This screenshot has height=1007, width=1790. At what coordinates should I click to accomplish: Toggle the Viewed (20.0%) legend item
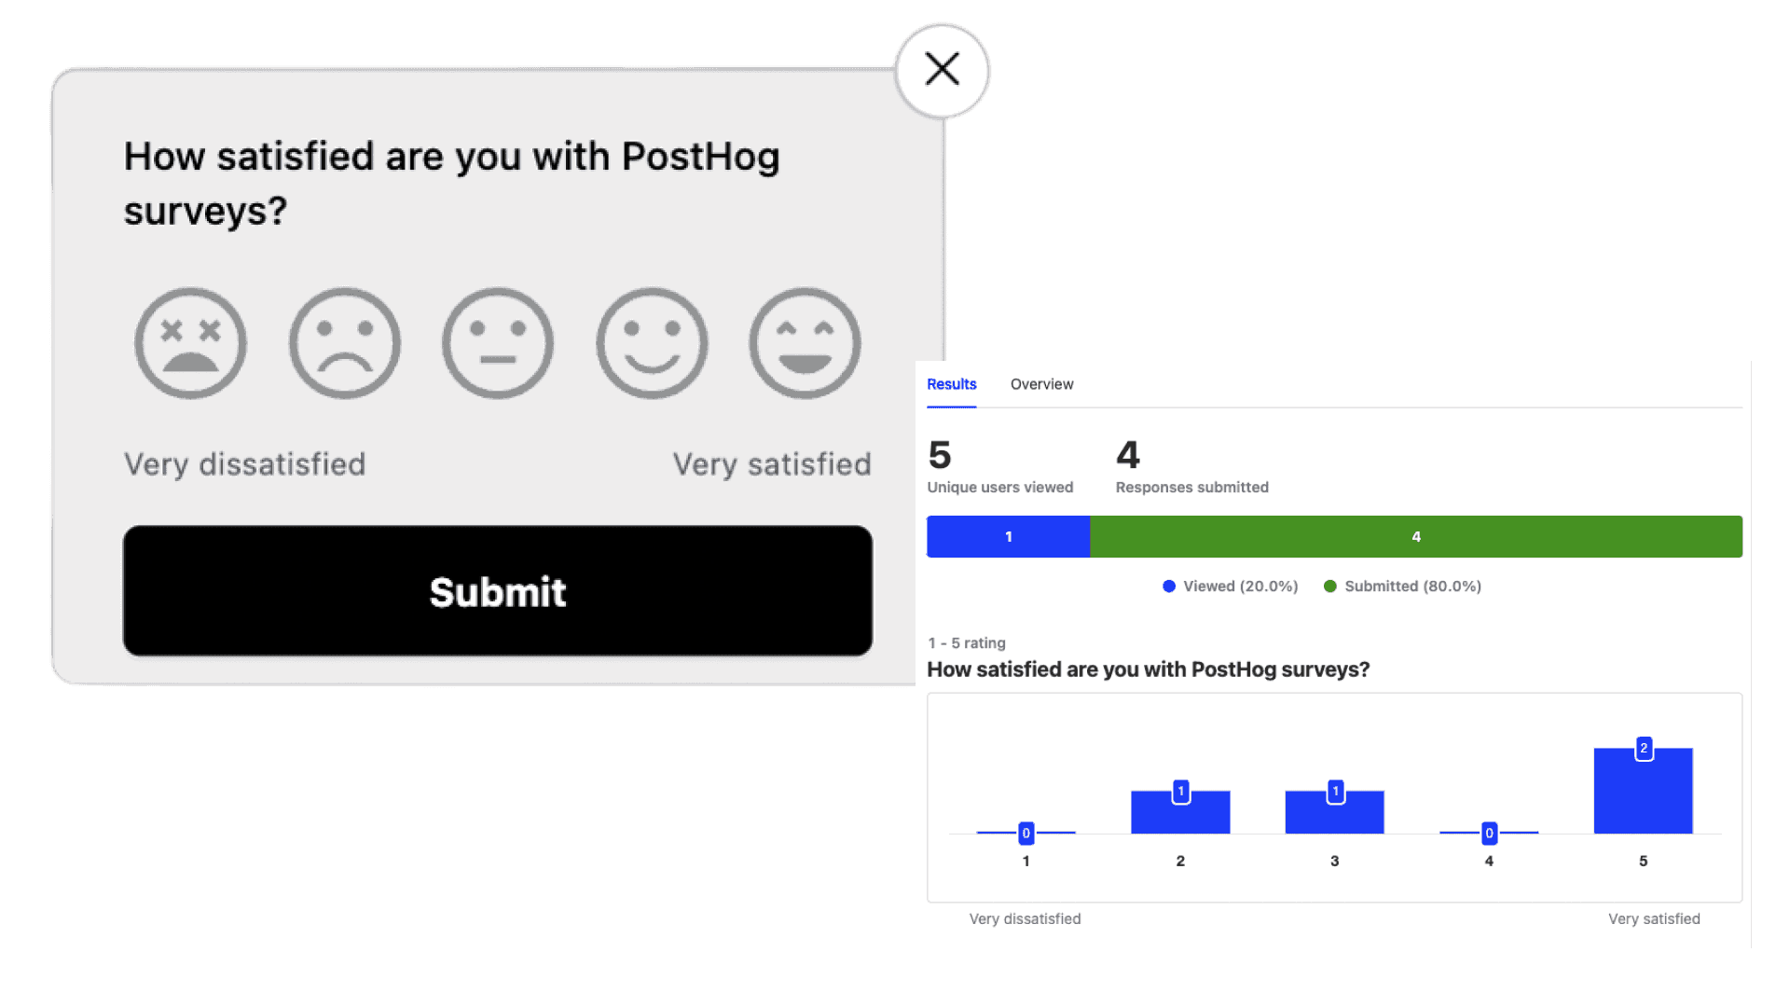coord(1240,586)
